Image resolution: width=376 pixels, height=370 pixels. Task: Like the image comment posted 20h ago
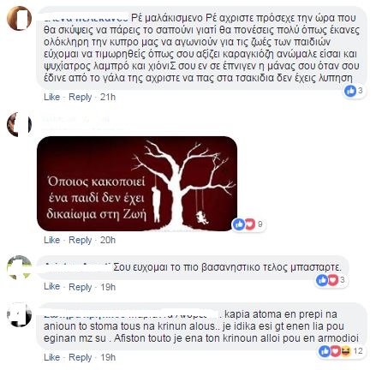coord(52,240)
